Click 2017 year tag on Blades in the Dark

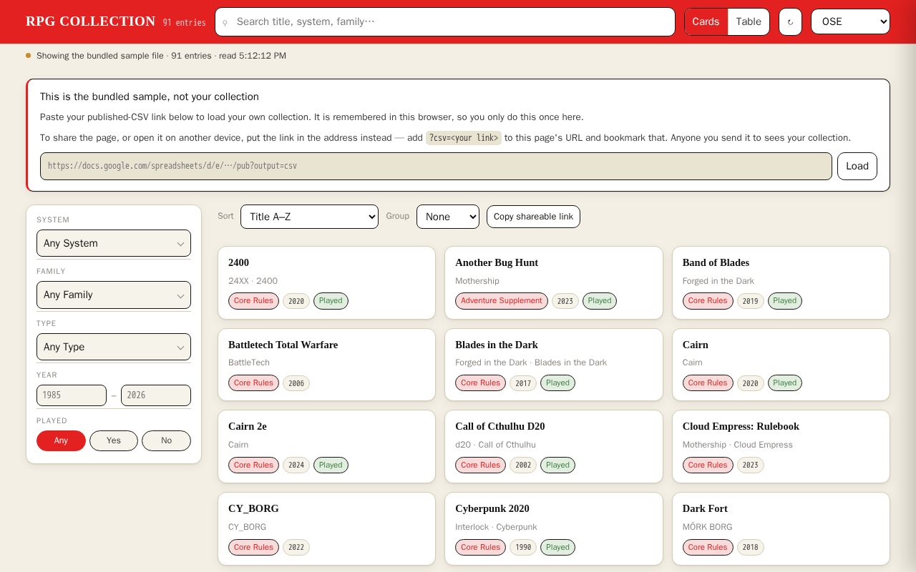[x=523, y=383]
